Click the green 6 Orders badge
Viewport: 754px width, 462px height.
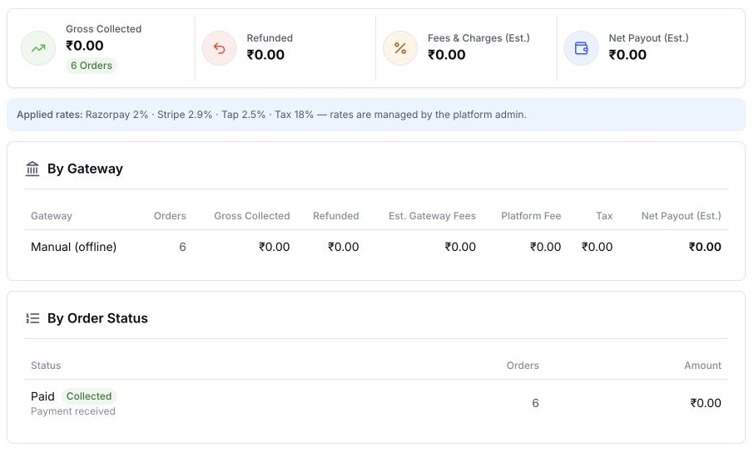coord(92,66)
